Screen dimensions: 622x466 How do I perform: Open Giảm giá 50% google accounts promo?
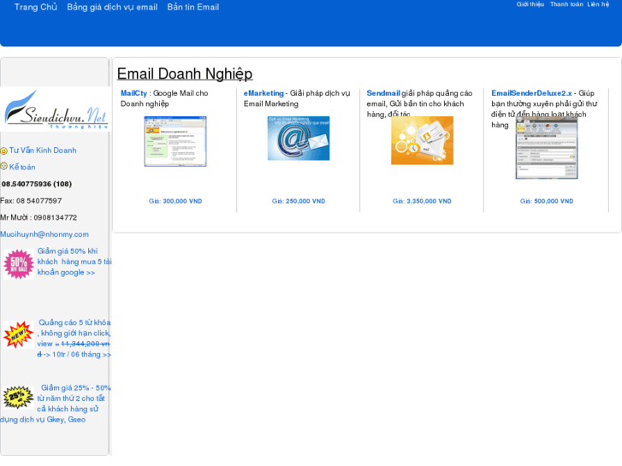(74, 262)
